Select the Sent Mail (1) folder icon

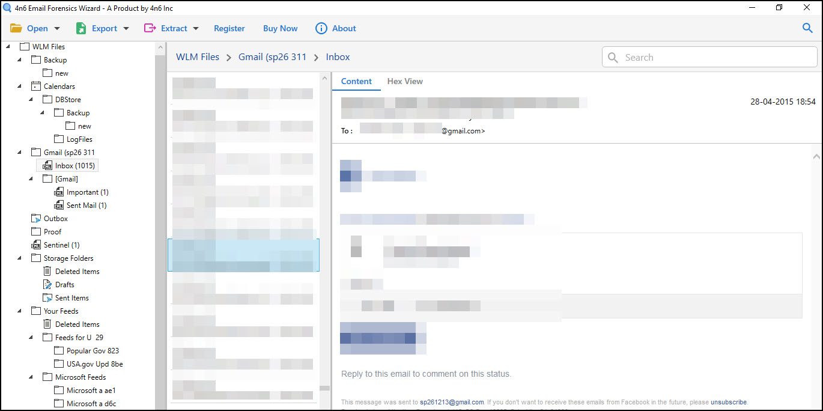[x=59, y=205]
